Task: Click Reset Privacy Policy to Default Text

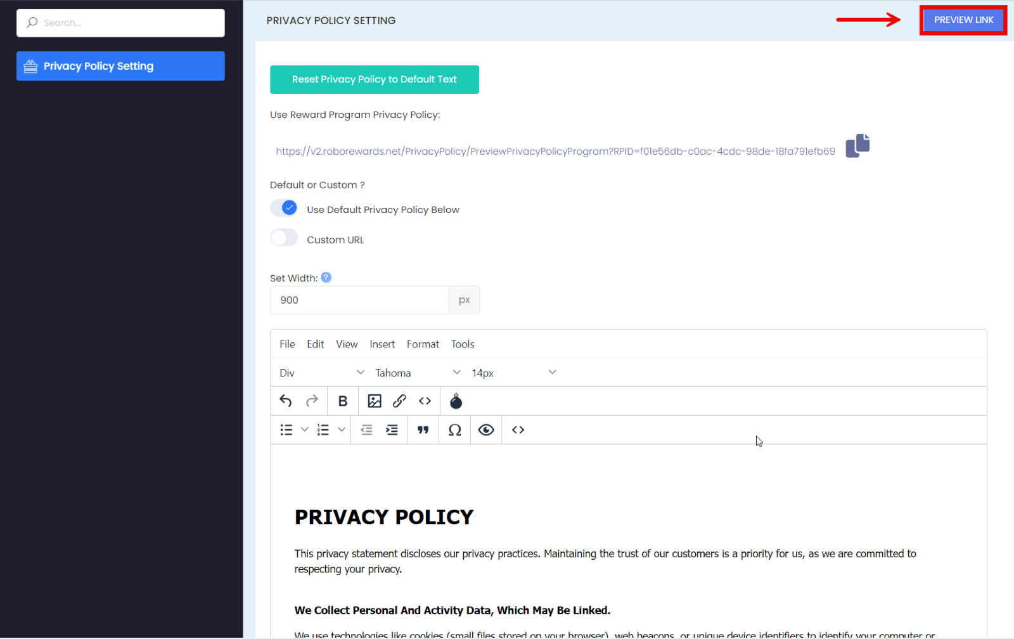Action: [x=375, y=80]
